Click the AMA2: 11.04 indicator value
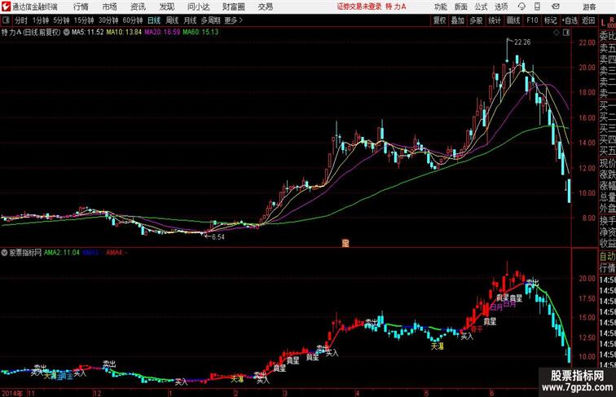Viewport: 616px width, 397px height. pyautogui.click(x=62, y=253)
